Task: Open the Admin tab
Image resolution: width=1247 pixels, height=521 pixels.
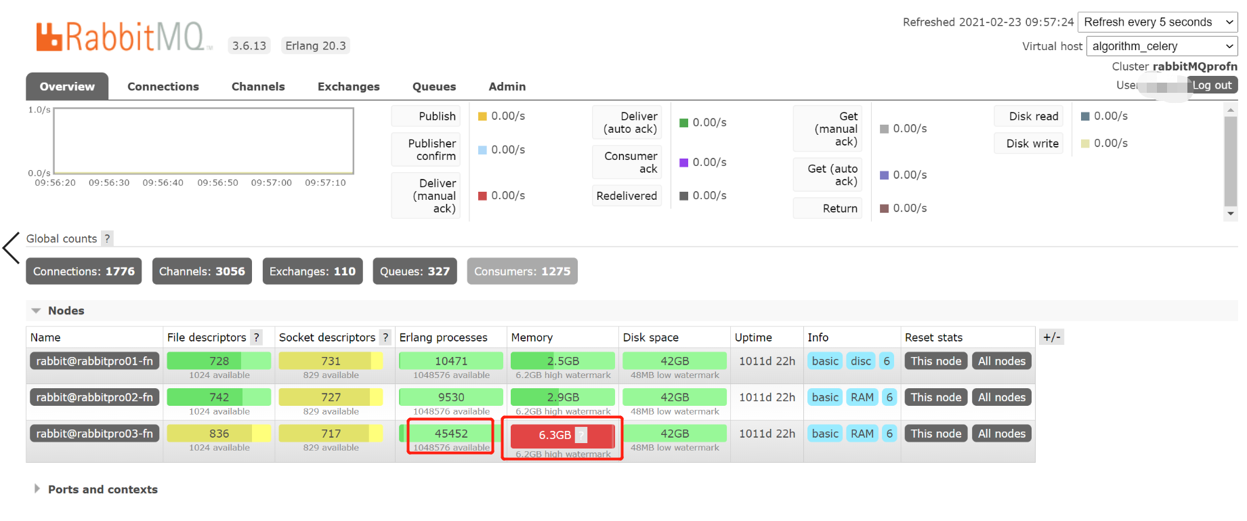Action: point(507,87)
